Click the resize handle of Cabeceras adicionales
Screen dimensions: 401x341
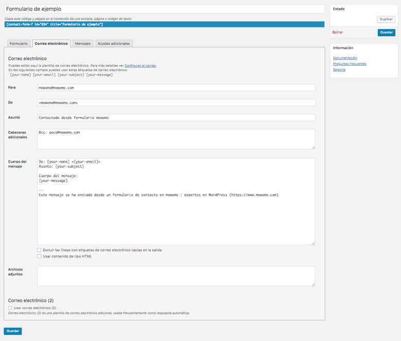click(x=313, y=147)
